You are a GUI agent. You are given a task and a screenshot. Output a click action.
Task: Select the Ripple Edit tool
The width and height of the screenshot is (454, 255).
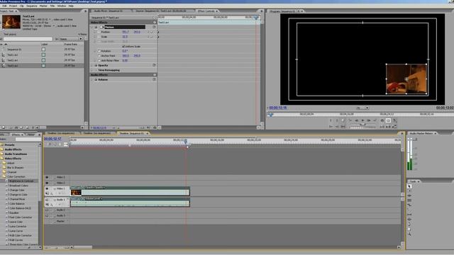409,195
